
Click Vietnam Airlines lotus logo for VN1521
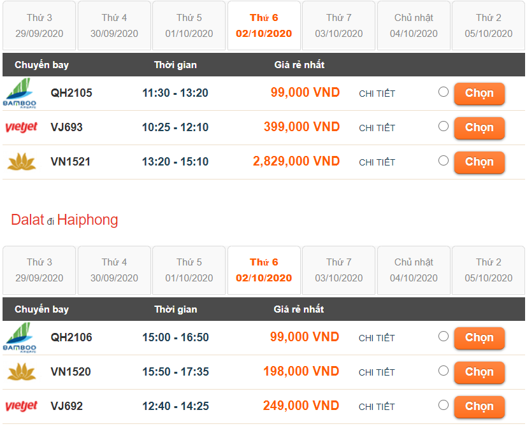click(22, 162)
